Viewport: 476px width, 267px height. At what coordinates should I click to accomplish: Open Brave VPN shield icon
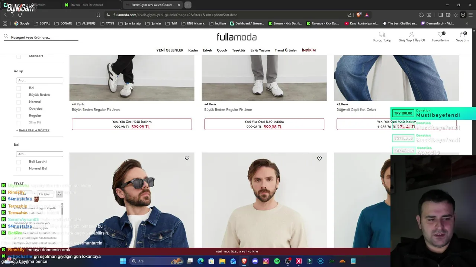(x=463, y=15)
